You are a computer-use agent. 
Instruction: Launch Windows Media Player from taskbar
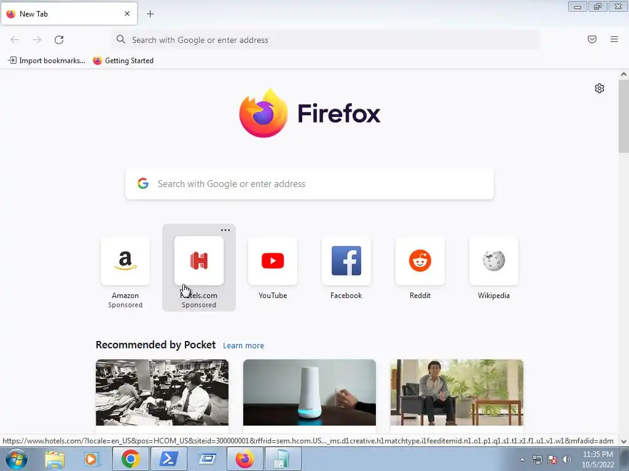[x=92, y=459]
